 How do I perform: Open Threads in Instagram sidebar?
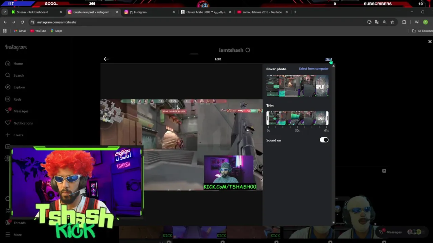click(x=16, y=223)
